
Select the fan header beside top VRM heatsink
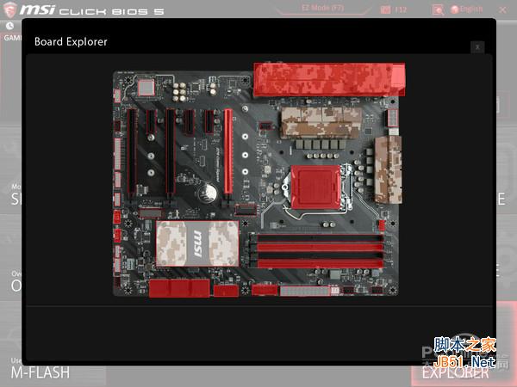coord(265,126)
